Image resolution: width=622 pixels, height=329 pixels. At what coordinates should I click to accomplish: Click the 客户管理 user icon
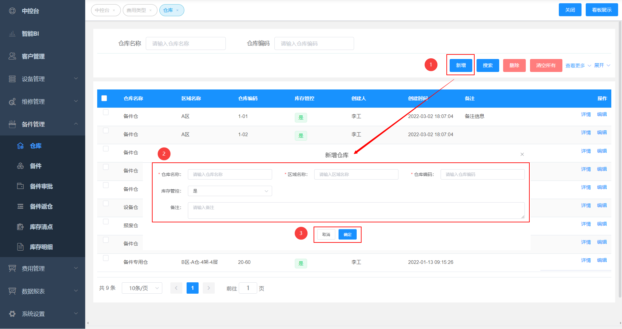tap(12, 56)
